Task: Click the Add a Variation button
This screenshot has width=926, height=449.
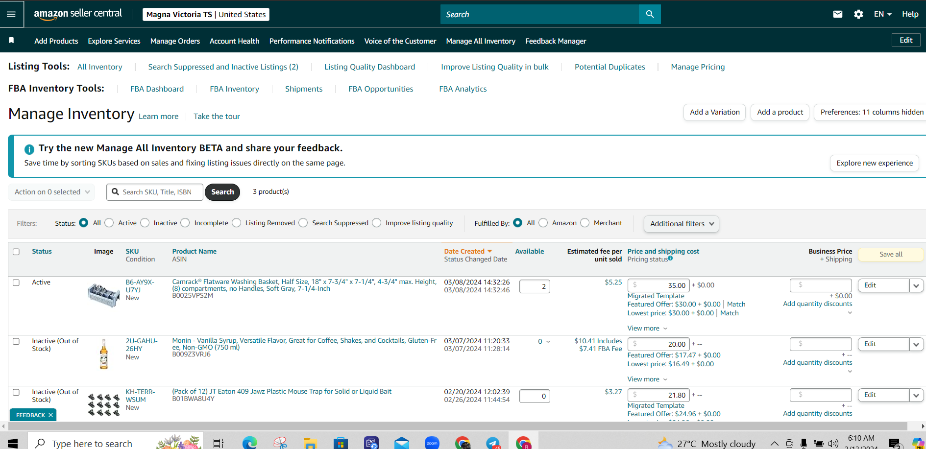Action: pos(715,112)
